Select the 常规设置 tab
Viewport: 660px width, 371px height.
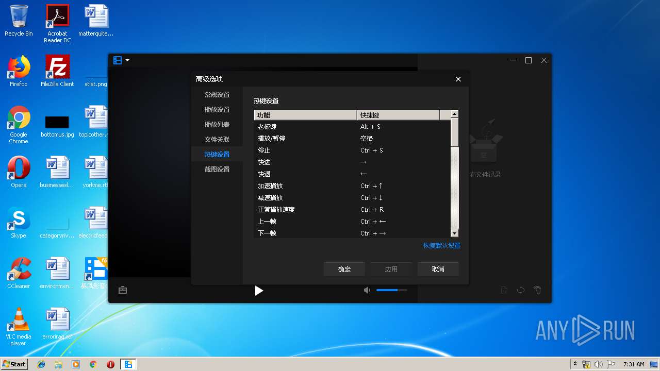point(217,95)
